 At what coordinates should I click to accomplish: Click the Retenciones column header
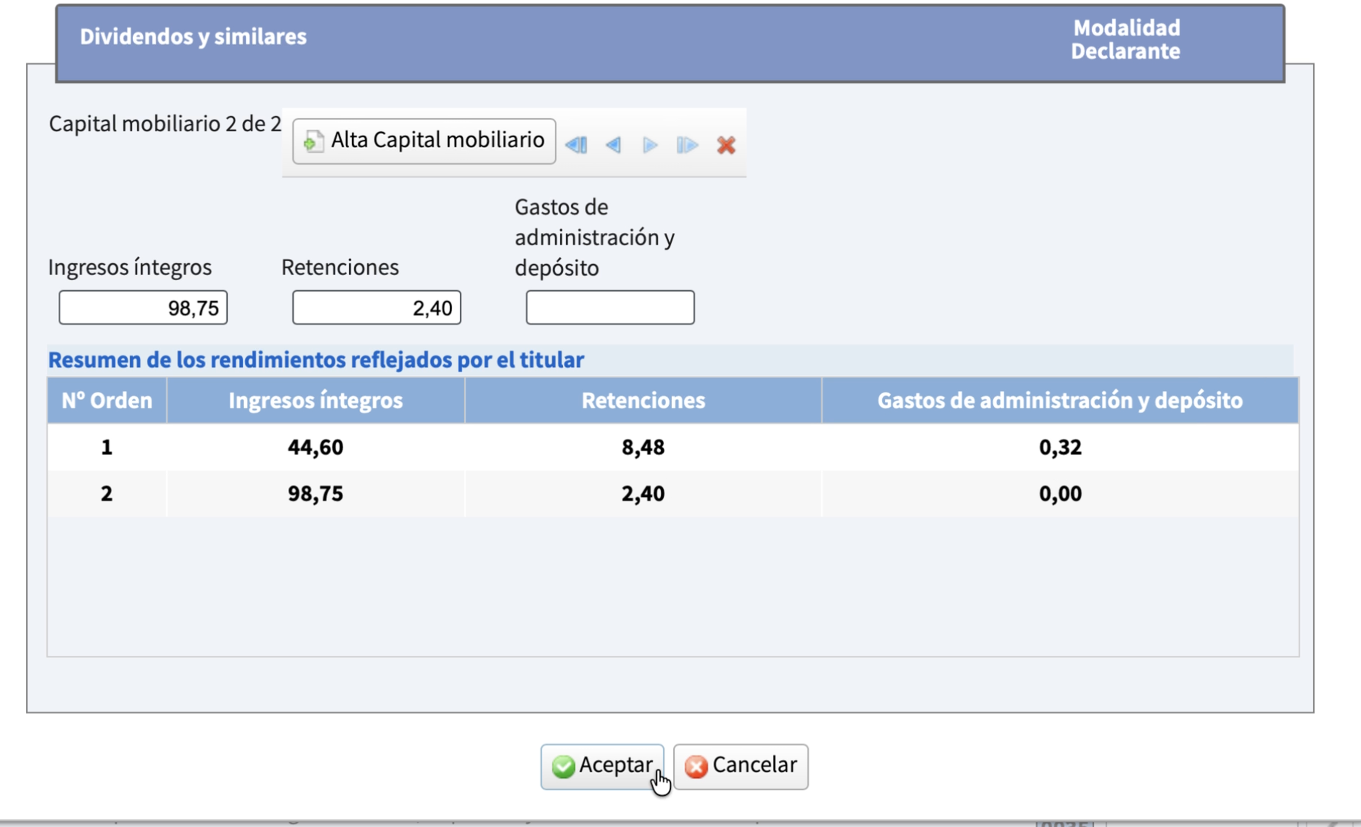(x=641, y=400)
